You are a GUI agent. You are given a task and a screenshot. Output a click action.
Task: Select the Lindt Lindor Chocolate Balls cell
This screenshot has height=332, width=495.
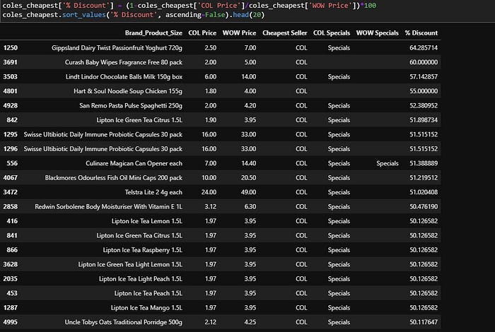click(124, 77)
